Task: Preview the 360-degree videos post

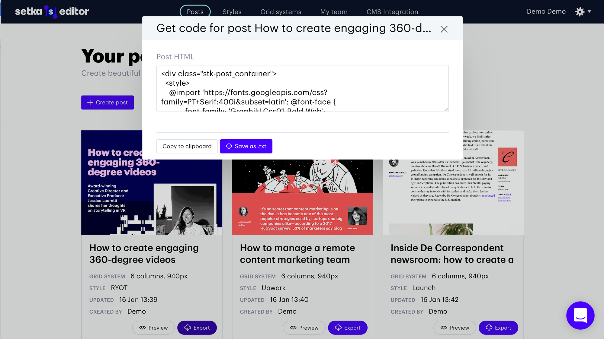Action: coord(153,328)
